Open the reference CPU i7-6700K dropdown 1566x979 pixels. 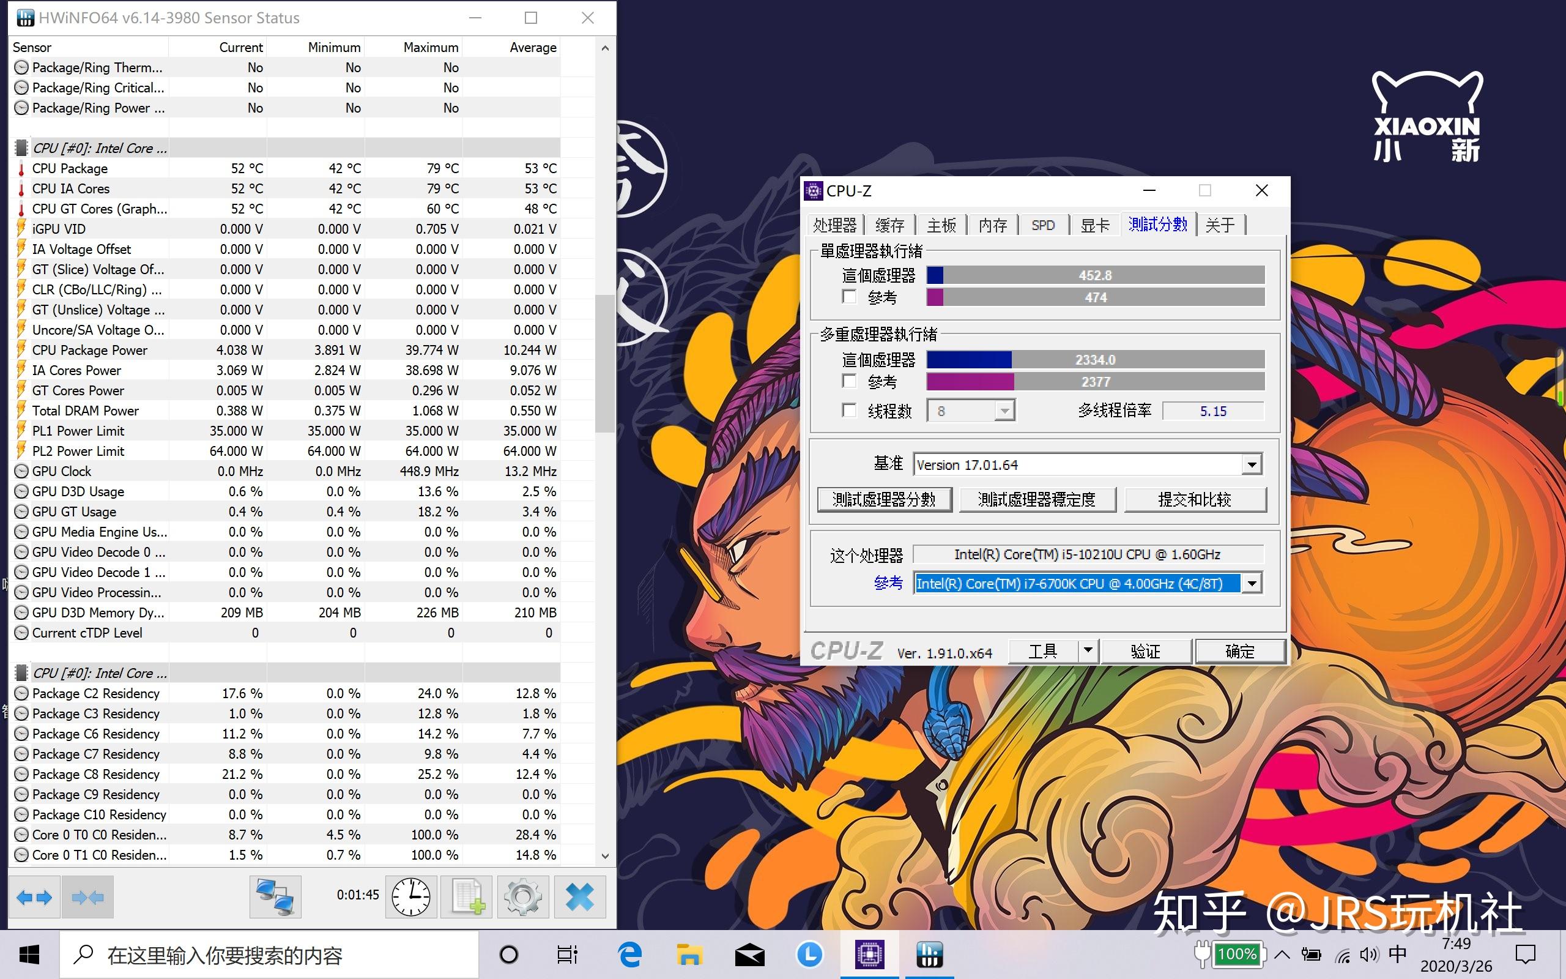tap(1252, 583)
